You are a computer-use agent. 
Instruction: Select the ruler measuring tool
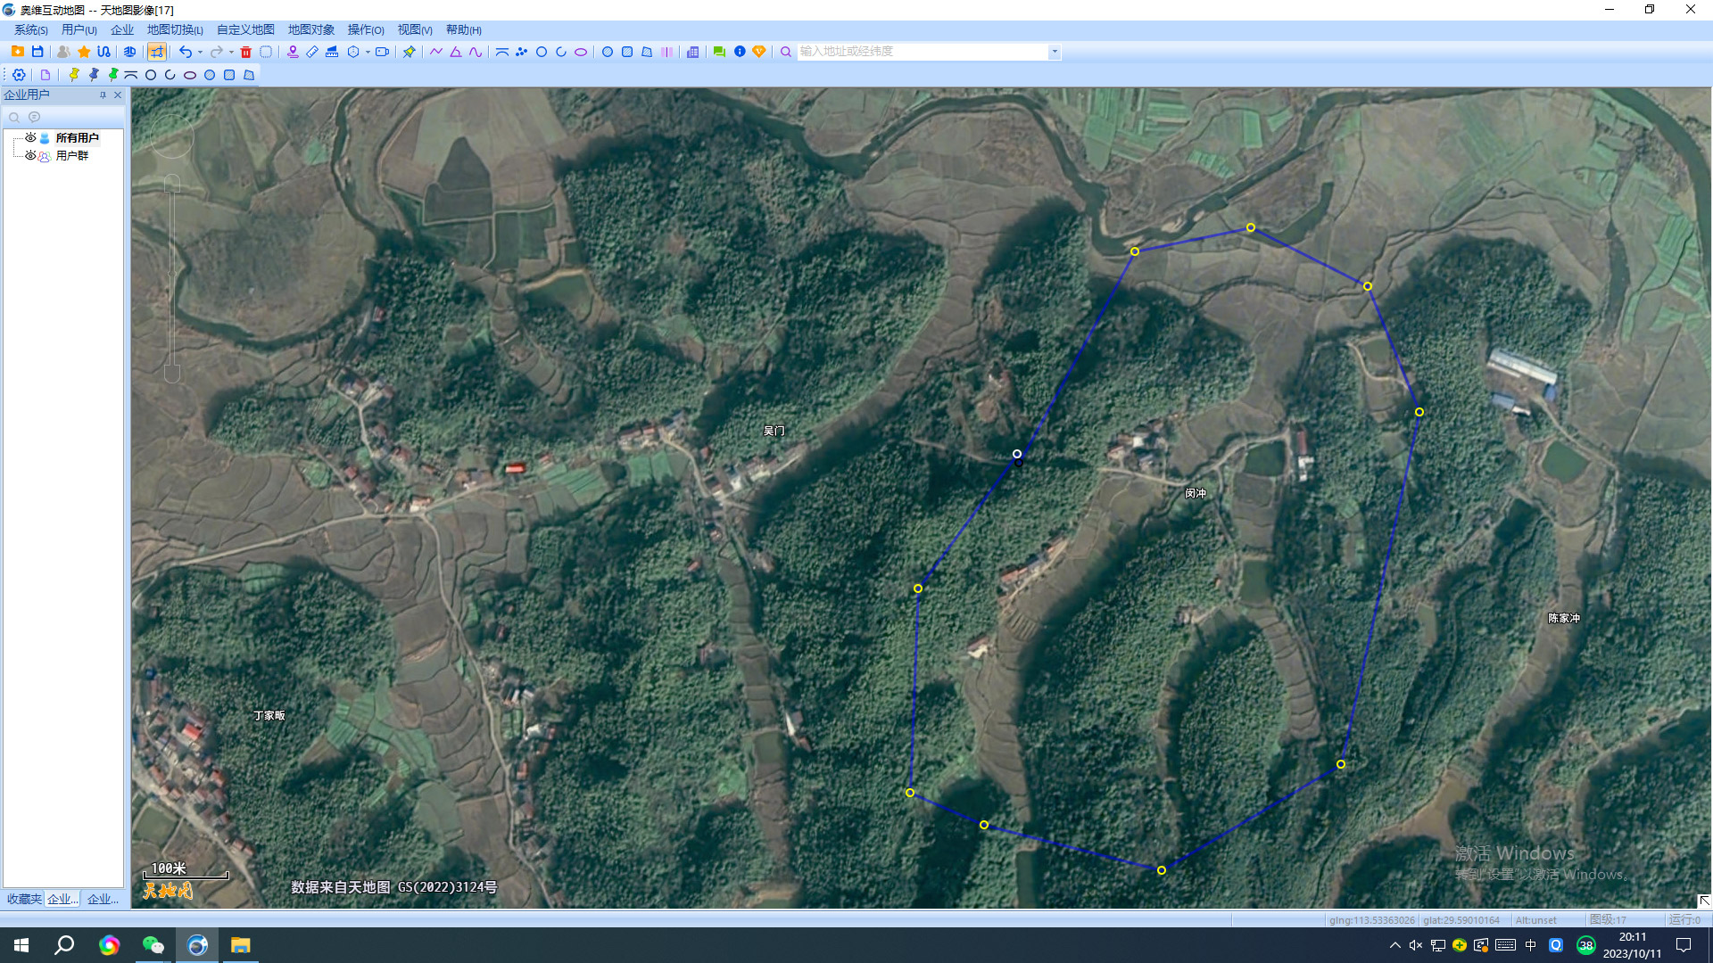pyautogui.click(x=312, y=52)
